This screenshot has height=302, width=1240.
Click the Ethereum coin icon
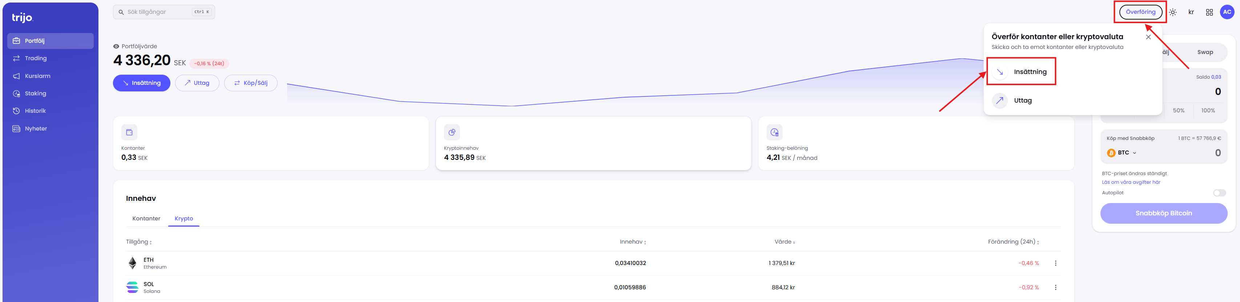[x=132, y=263]
